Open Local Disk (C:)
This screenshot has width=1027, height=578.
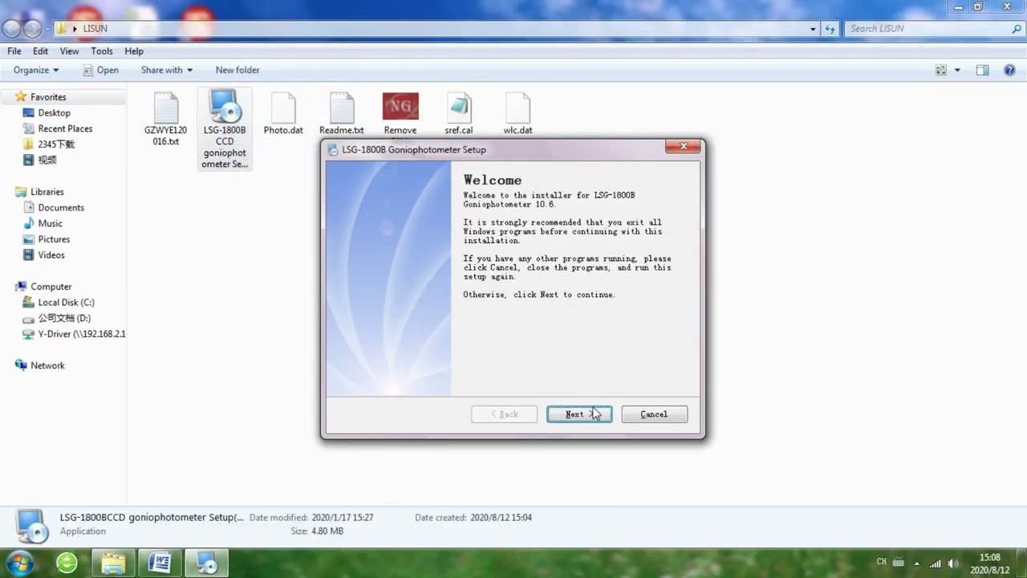66,303
